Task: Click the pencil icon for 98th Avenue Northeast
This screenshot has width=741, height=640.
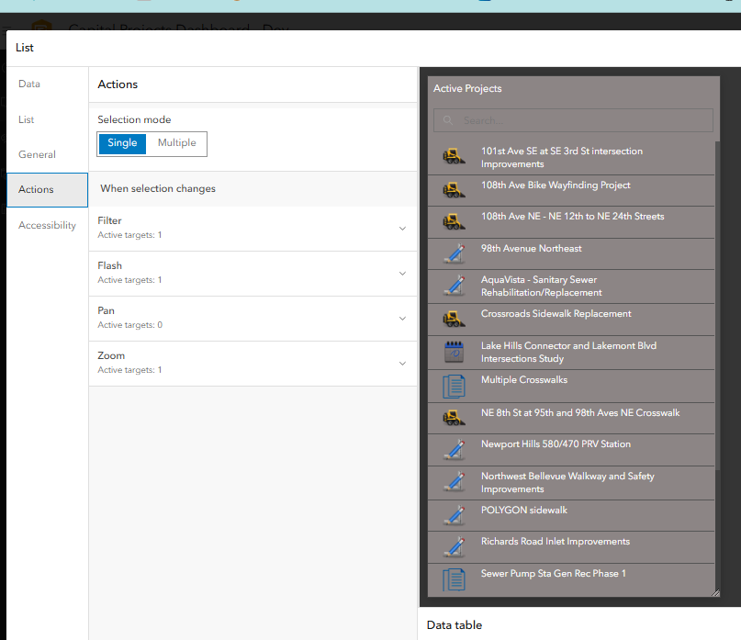Action: 455,253
